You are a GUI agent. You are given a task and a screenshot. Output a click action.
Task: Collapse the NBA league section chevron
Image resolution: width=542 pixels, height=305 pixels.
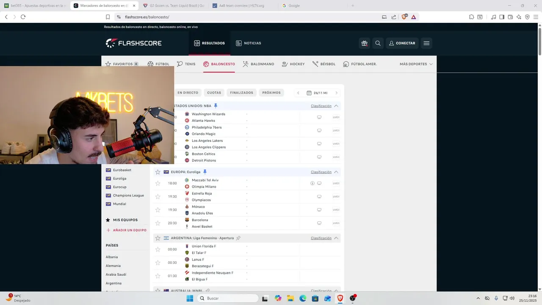coord(336,106)
